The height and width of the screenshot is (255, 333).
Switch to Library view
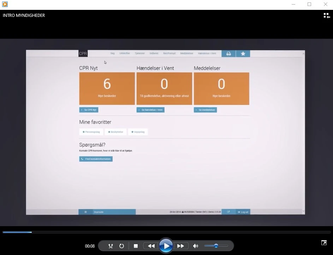tap(326, 15)
